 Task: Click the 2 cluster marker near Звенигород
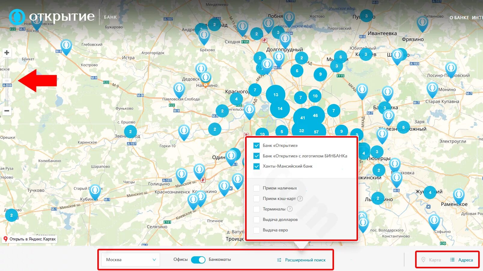130,132
